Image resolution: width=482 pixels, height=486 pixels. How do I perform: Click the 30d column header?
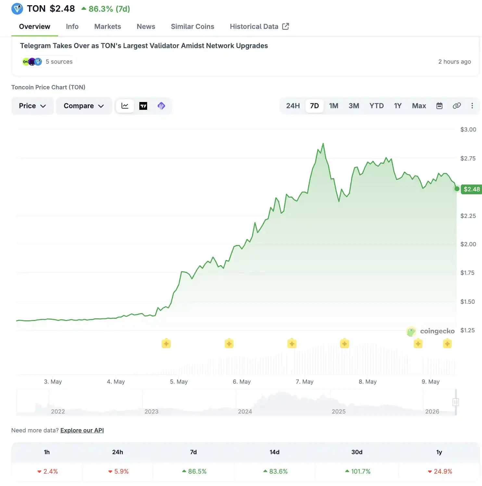coord(357,452)
